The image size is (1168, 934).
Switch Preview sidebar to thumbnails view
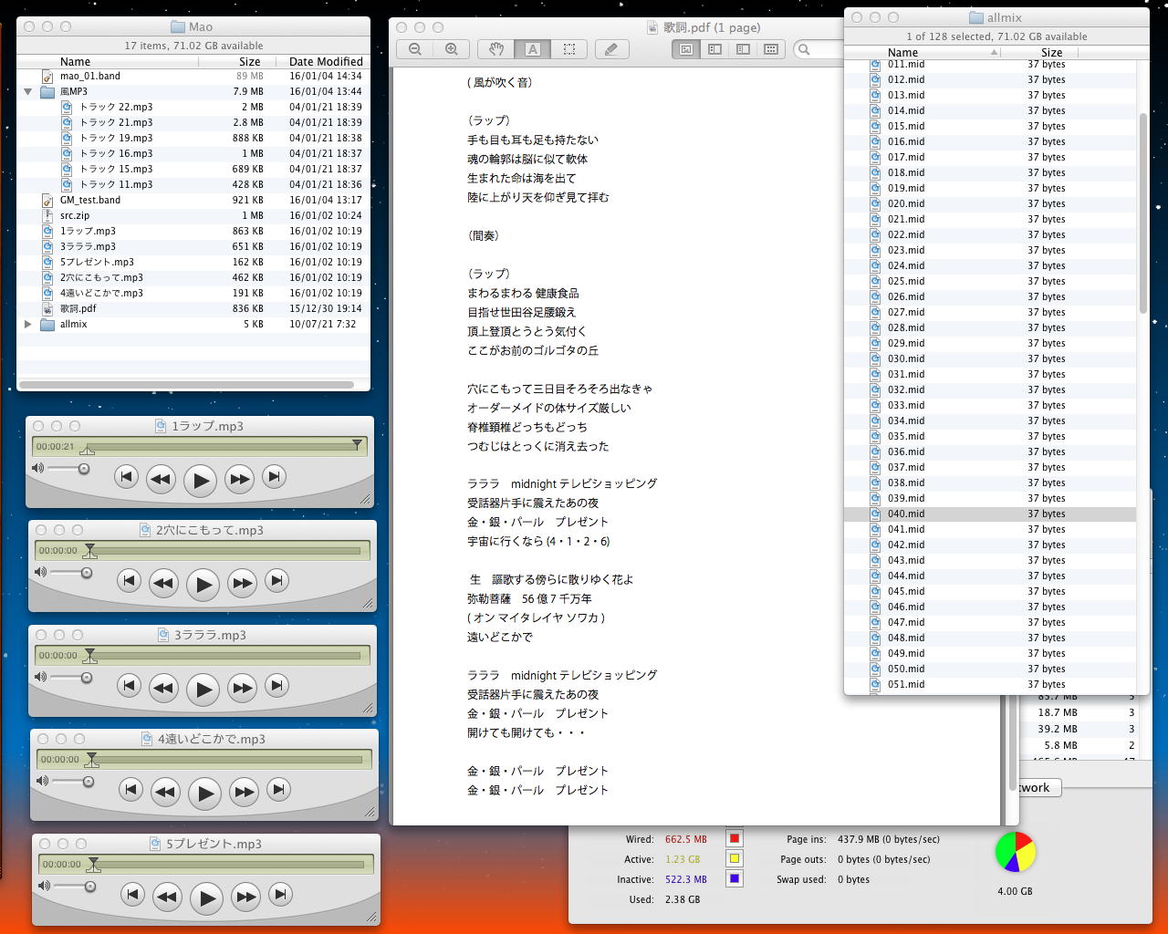click(x=714, y=49)
